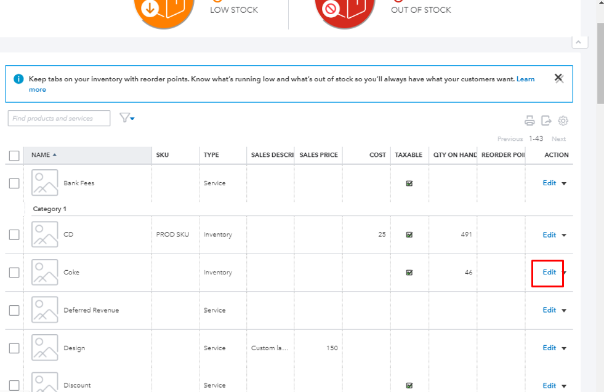Click the orange Low Stock icon
Screen dimensions: 604x392
pos(164,13)
